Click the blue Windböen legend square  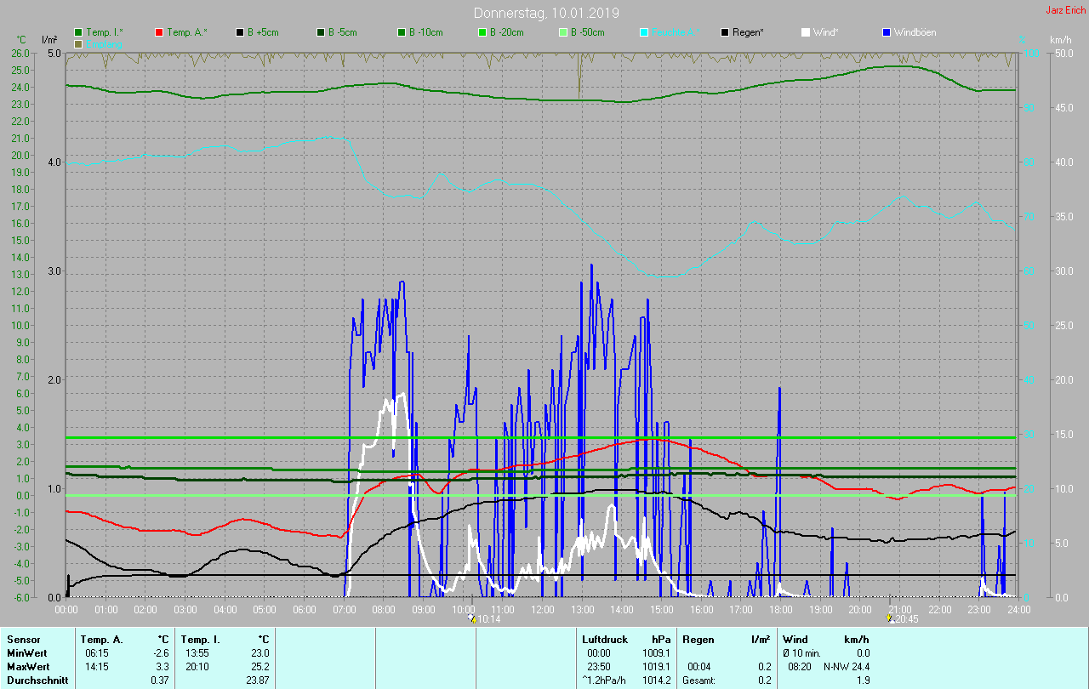tap(887, 32)
